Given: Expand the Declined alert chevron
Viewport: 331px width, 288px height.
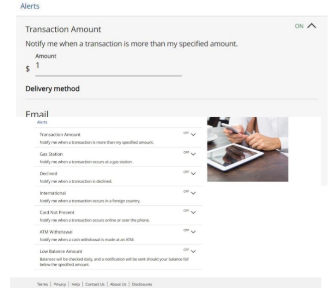Looking at the screenshot, I should pyautogui.click(x=193, y=174).
